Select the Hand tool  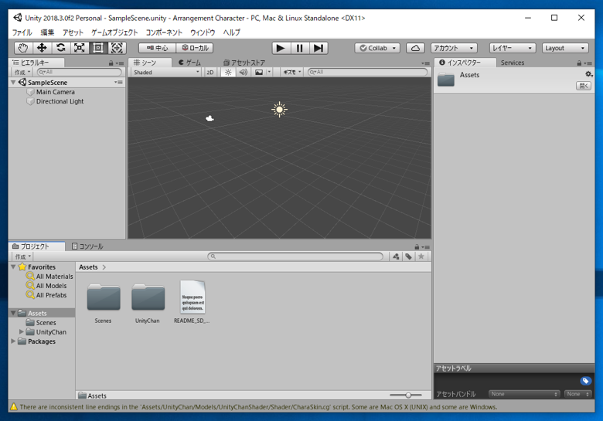[x=23, y=48]
